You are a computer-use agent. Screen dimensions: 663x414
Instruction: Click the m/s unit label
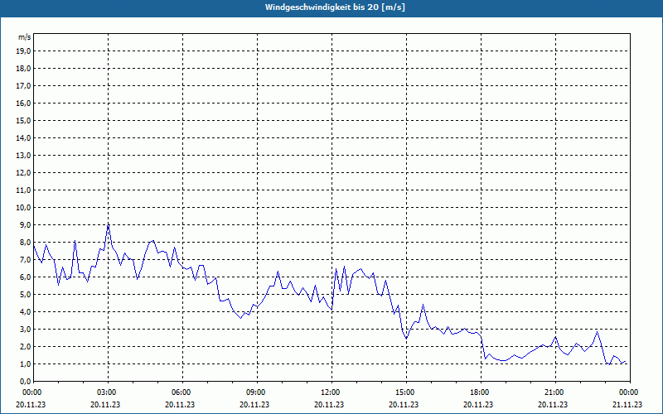[x=24, y=37]
